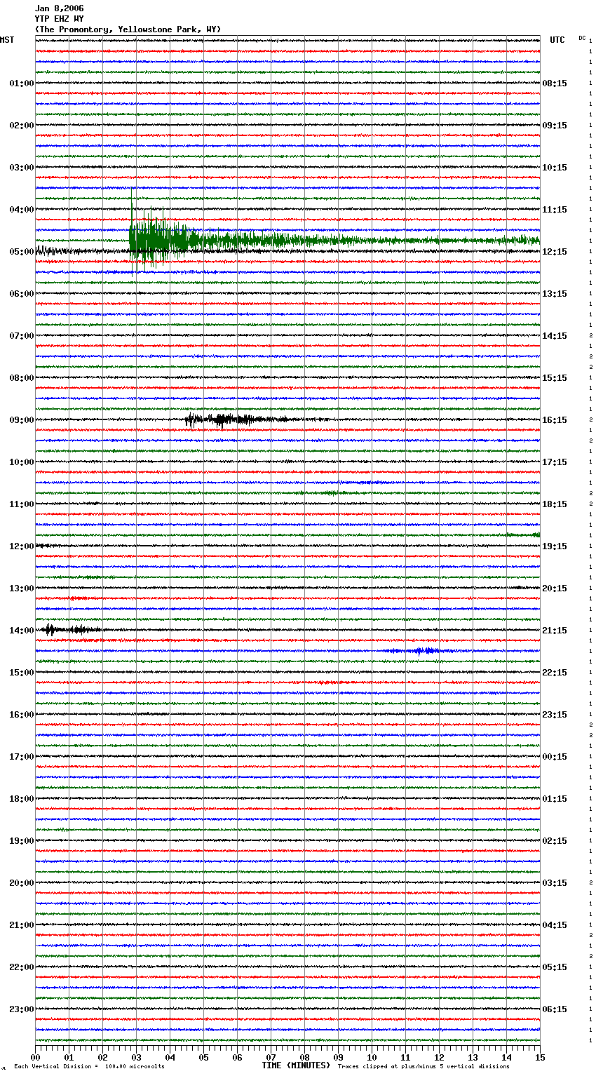The image size is (596, 1076).
Task: Select the '03:00' MST time label
Action: [x=21, y=168]
